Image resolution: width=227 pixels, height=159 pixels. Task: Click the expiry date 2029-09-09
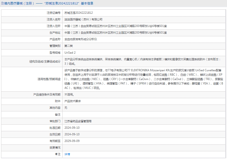tap(72, 141)
